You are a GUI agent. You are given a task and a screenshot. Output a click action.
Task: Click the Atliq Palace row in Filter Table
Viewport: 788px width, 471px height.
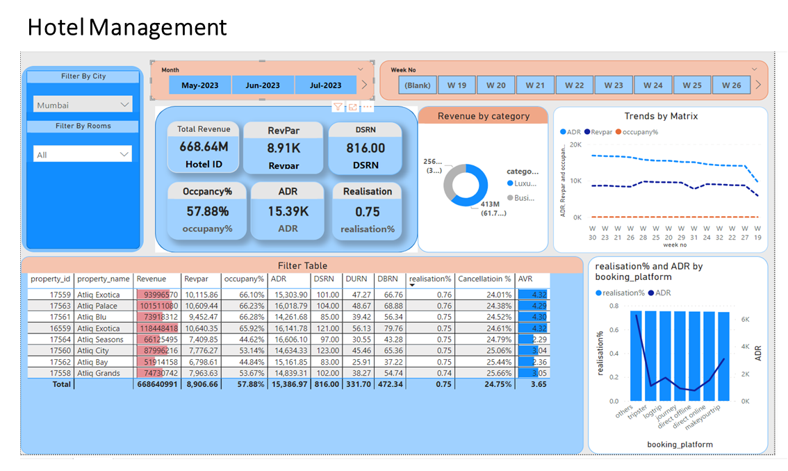click(x=97, y=306)
